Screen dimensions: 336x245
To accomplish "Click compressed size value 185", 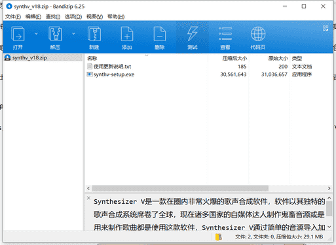I will pyautogui.click(x=242, y=67).
